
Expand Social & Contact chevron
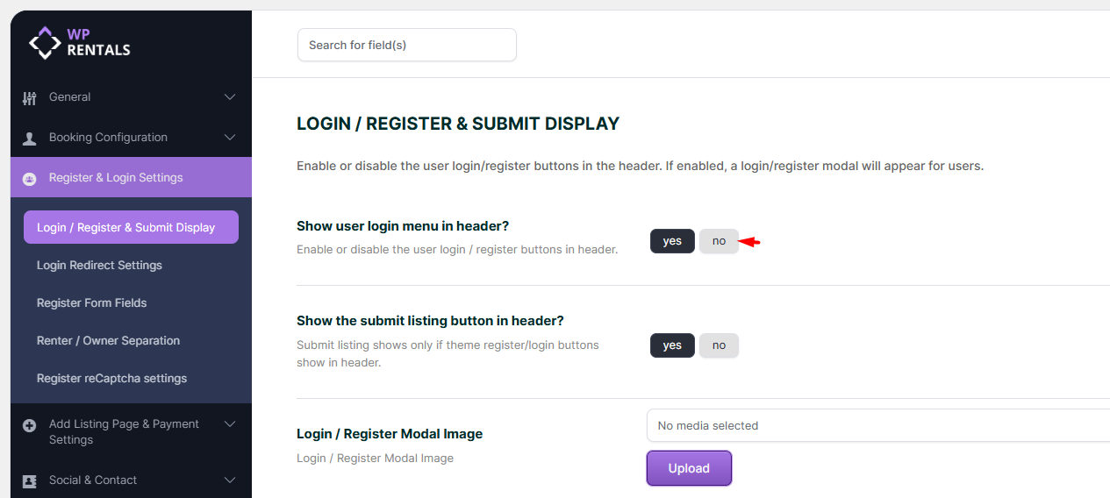pos(230,480)
